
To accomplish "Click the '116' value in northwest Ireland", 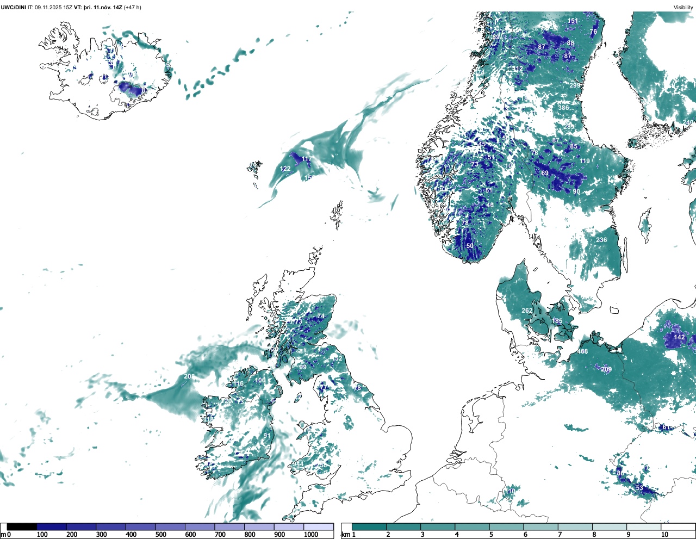I will click(239, 383).
